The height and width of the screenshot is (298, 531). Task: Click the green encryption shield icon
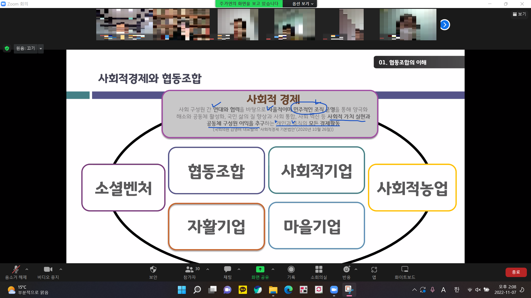pos(7,48)
